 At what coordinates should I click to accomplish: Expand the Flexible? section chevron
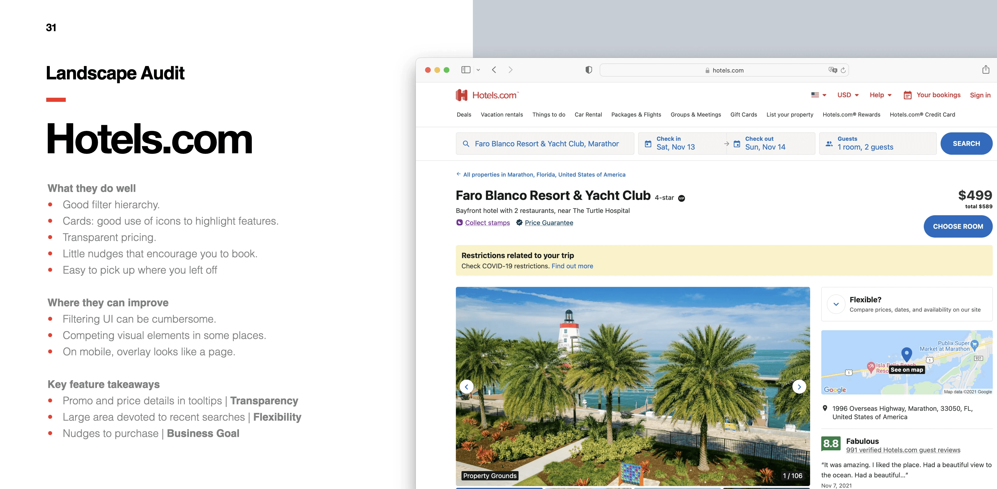click(x=836, y=304)
